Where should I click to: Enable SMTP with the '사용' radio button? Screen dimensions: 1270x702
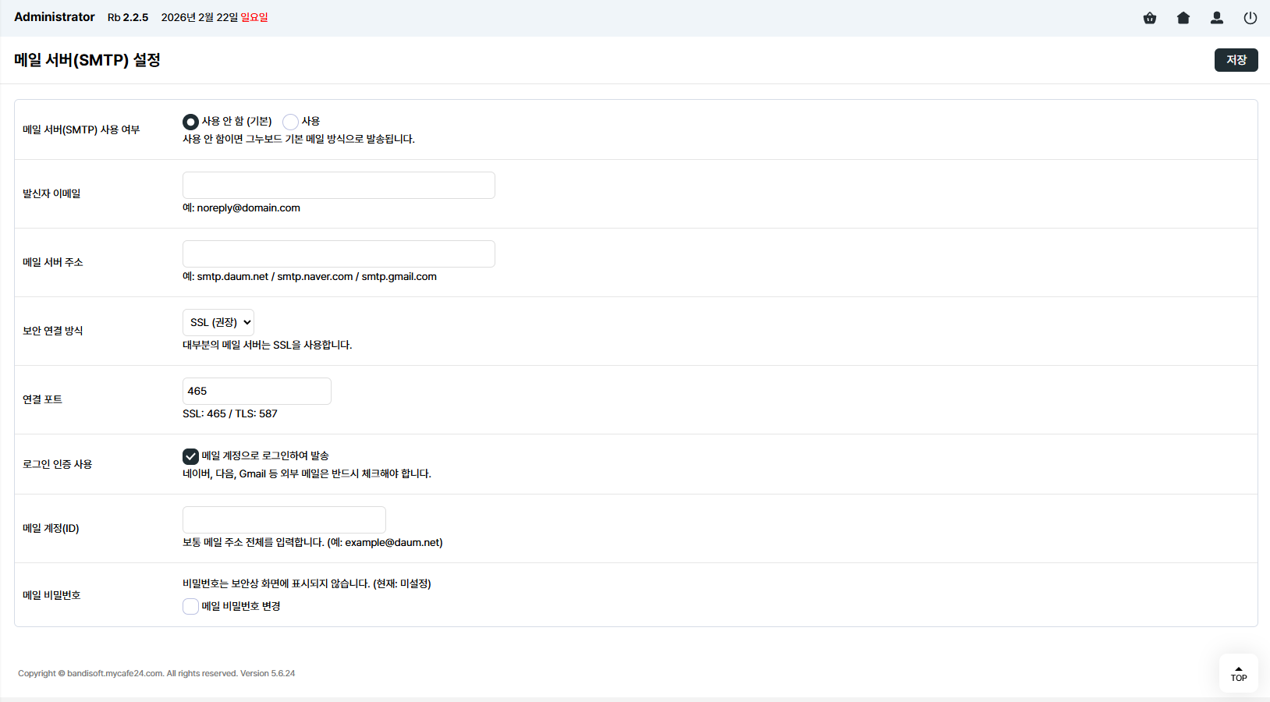pyautogui.click(x=290, y=122)
